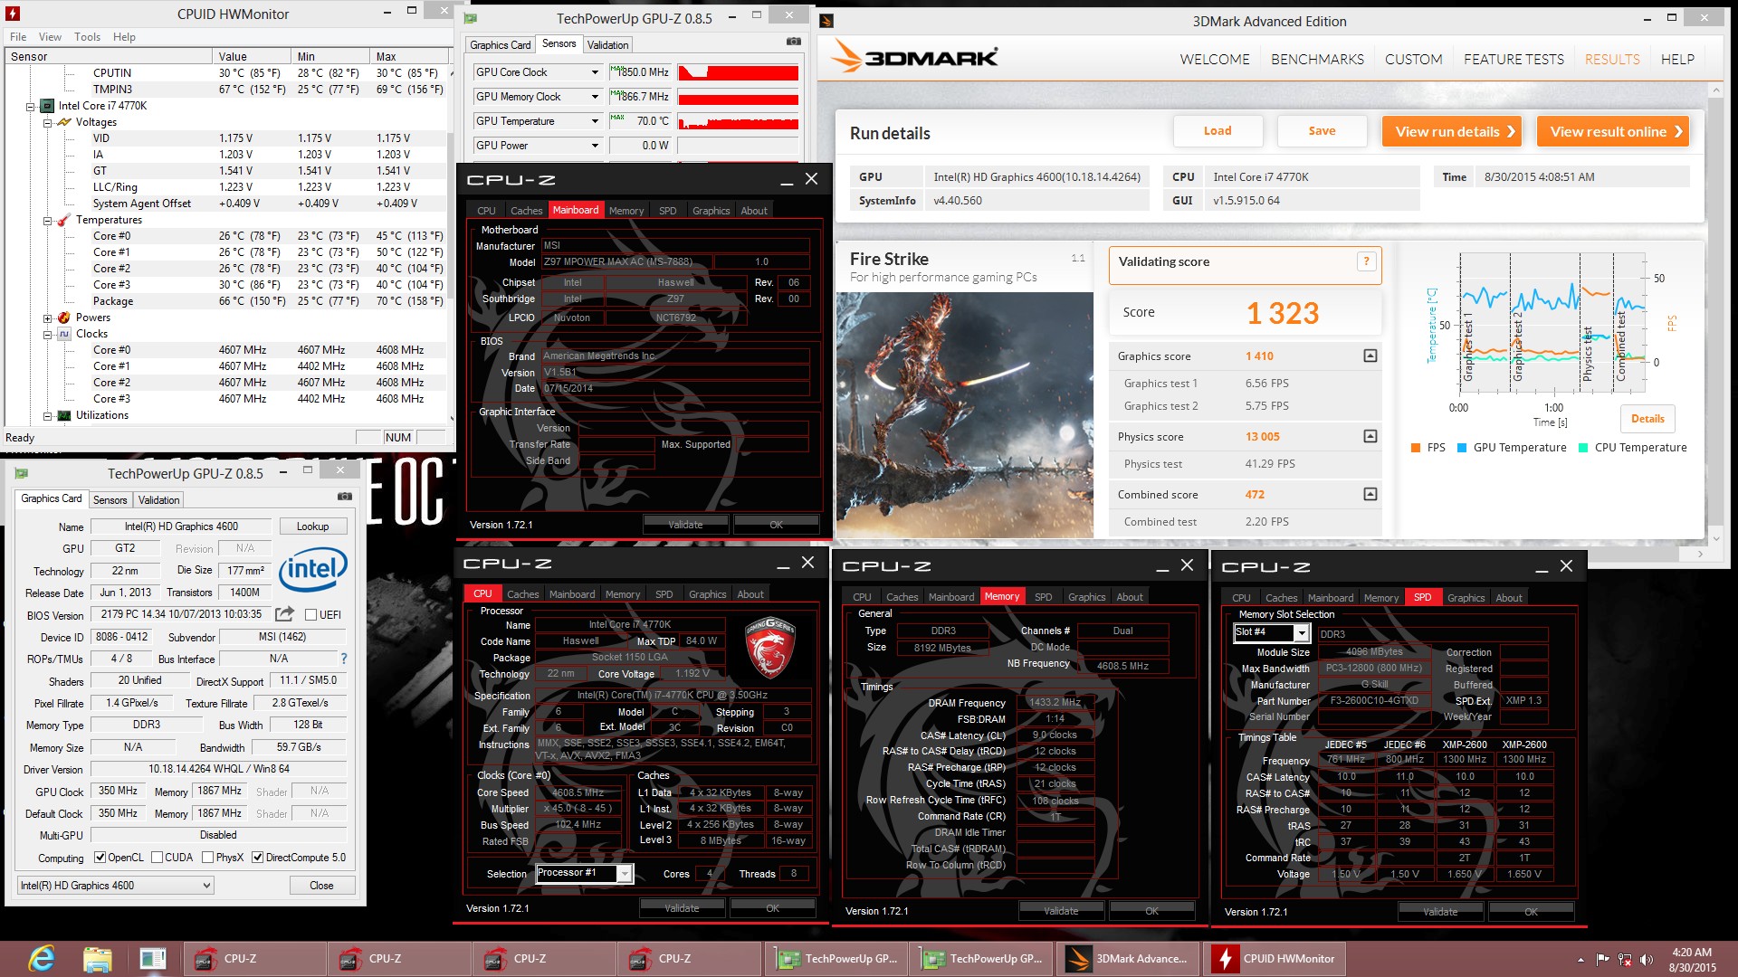Open the Processor #1 selection dropdown
This screenshot has width=1738, height=977.
coord(624,873)
